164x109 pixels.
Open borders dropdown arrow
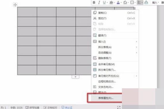pyautogui.click(x=135, y=3)
